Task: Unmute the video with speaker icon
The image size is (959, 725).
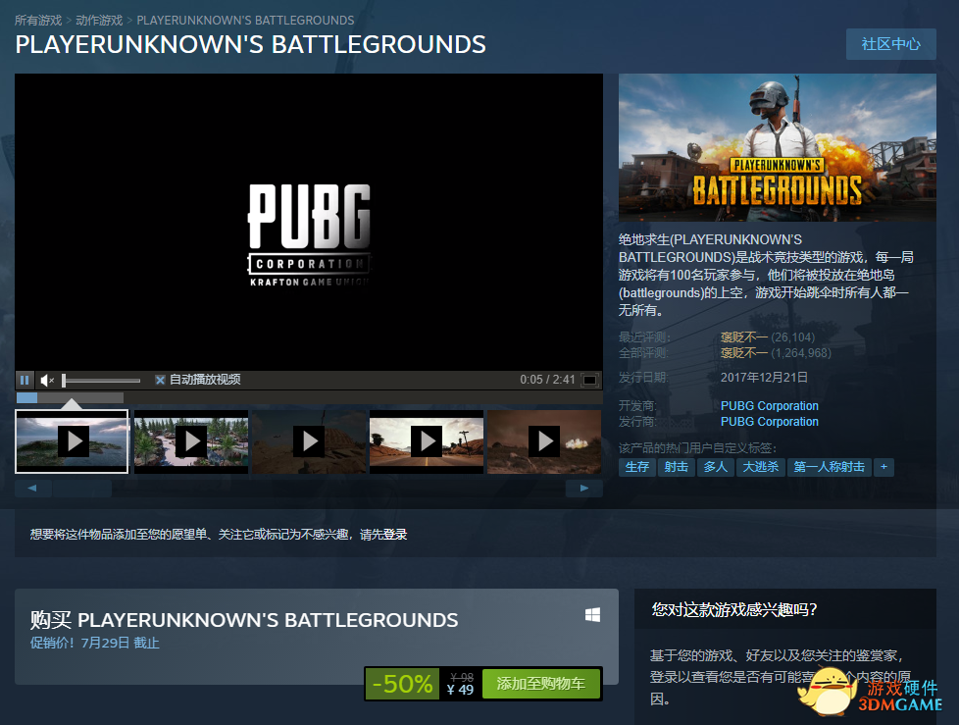Action: 47,381
